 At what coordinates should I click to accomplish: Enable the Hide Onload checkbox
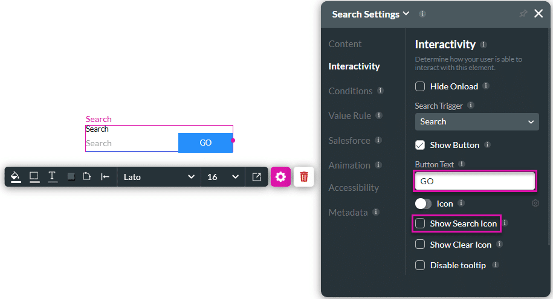pos(419,86)
